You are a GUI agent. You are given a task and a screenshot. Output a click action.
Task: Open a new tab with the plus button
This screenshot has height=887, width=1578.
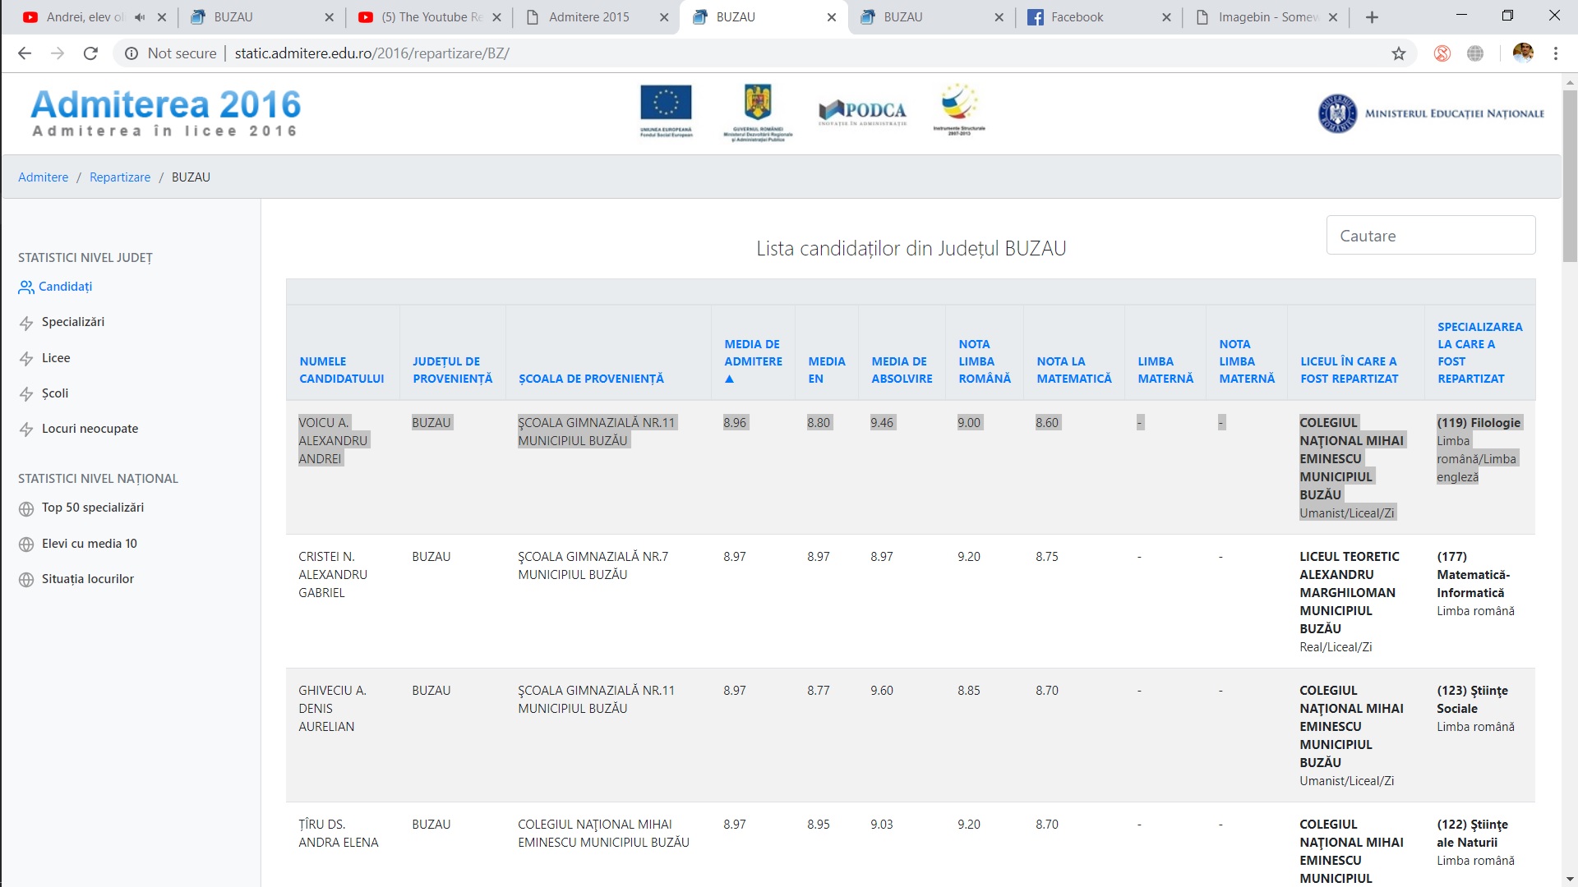(x=1372, y=17)
